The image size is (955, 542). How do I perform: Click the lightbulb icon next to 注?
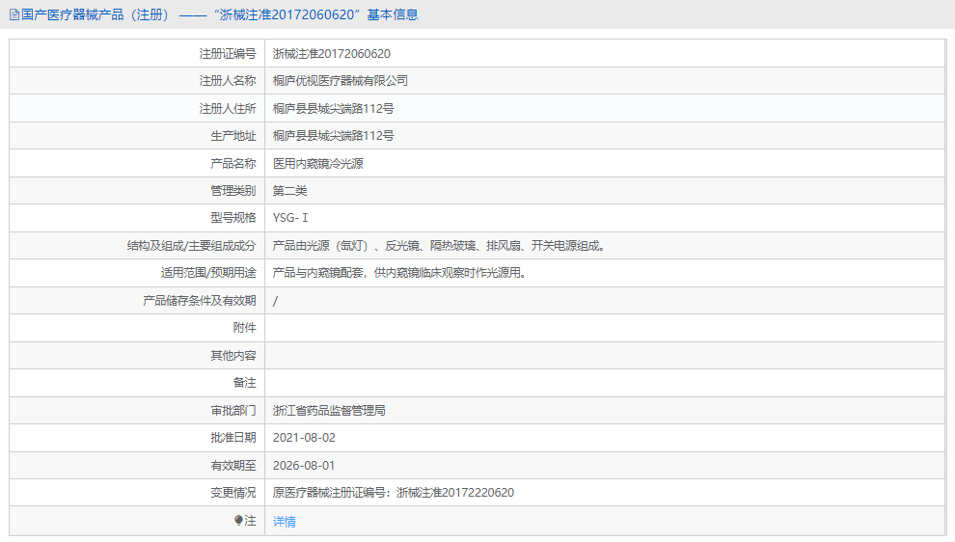click(239, 520)
